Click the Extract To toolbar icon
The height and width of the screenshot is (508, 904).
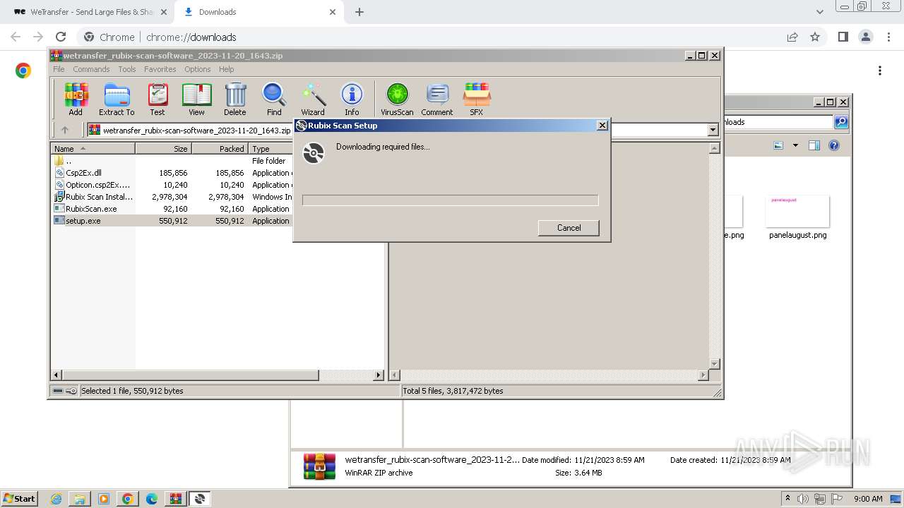click(x=117, y=99)
